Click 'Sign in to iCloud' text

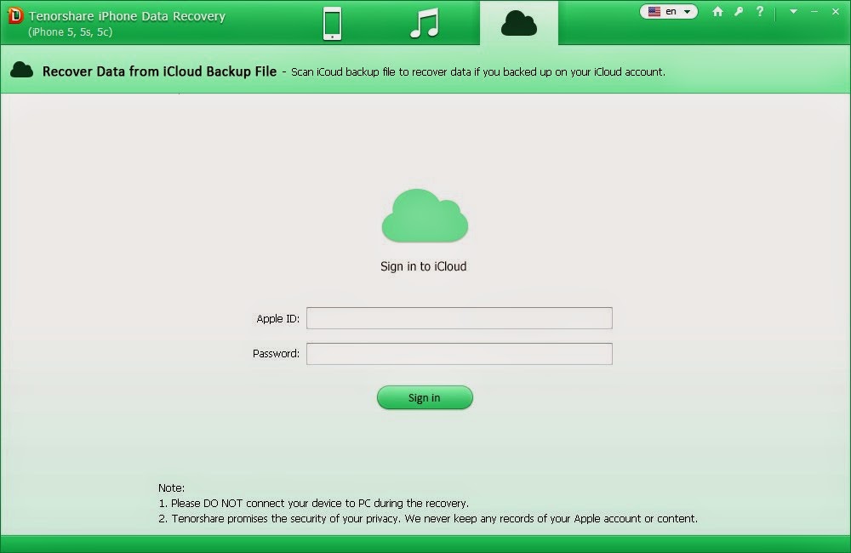(423, 266)
